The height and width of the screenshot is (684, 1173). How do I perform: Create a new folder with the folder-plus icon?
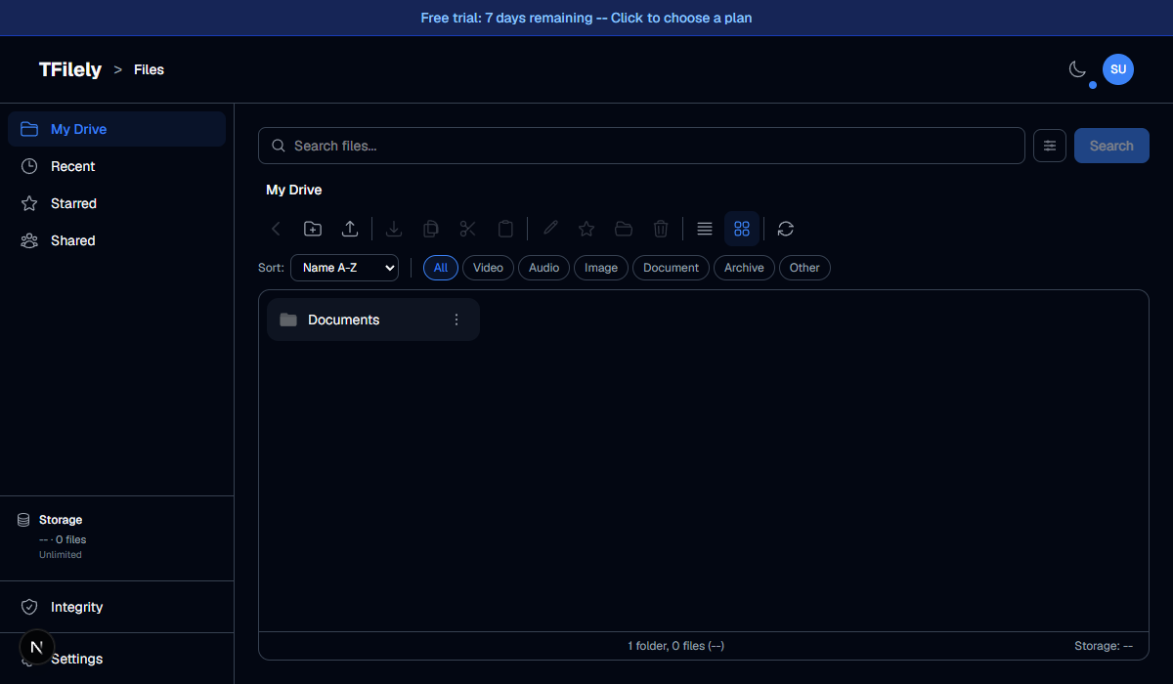(313, 229)
